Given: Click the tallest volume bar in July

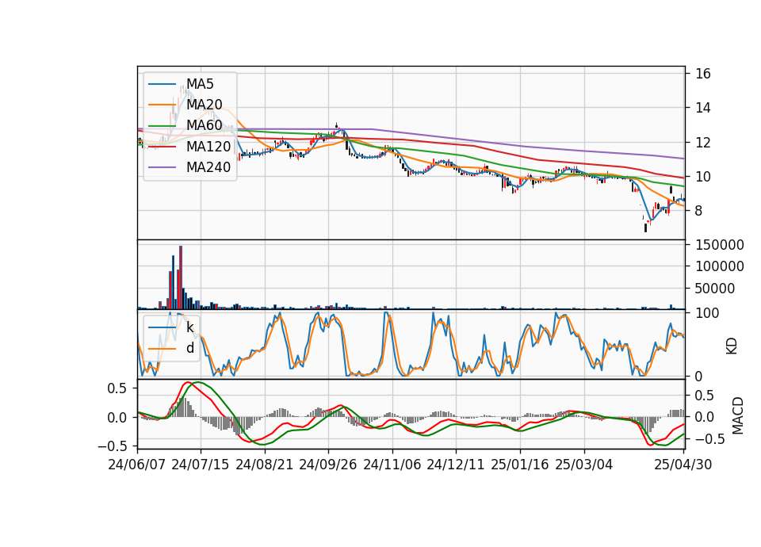Looking at the screenshot, I should click(x=181, y=277).
